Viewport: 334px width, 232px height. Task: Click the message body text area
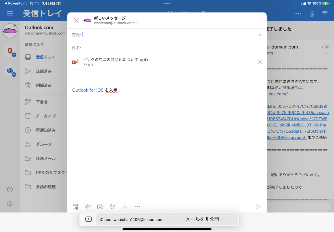pyautogui.click(x=167, y=136)
